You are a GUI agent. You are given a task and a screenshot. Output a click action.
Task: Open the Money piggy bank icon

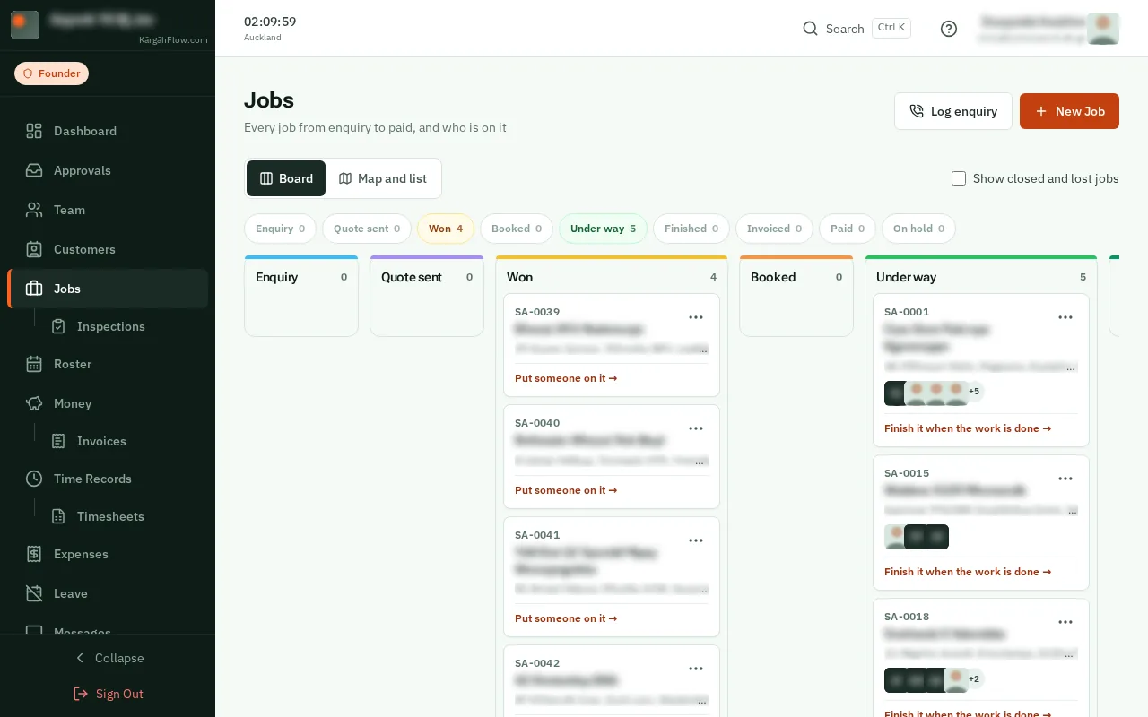[x=34, y=403]
